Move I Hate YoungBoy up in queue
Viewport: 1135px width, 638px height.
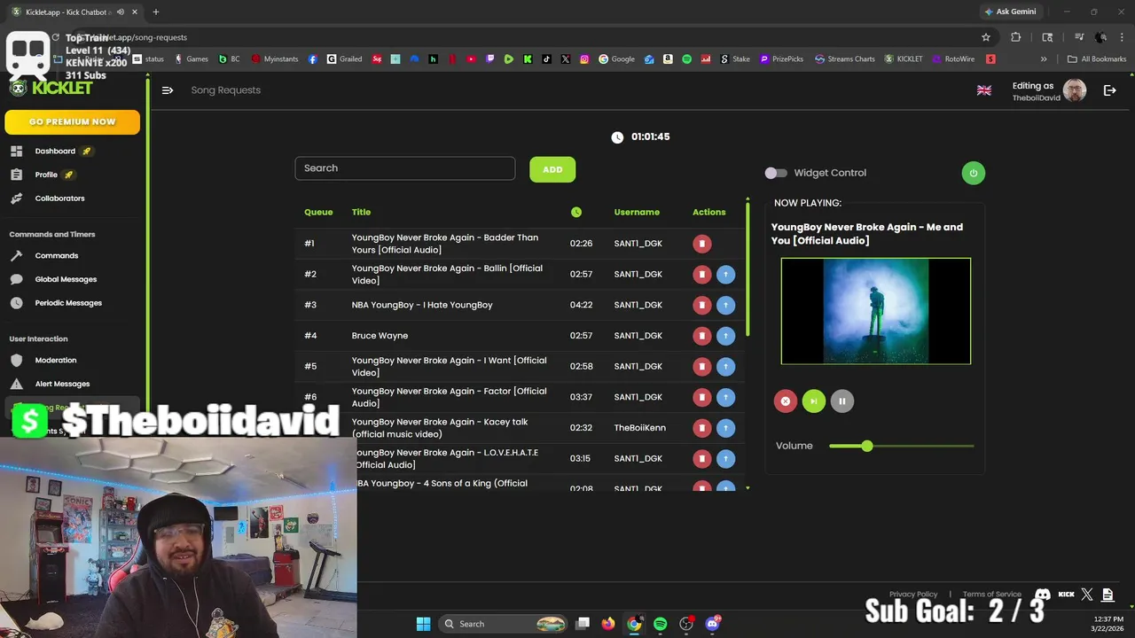pyautogui.click(x=725, y=305)
